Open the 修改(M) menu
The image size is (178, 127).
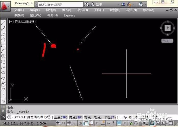pyautogui.click(x=148, y=10)
